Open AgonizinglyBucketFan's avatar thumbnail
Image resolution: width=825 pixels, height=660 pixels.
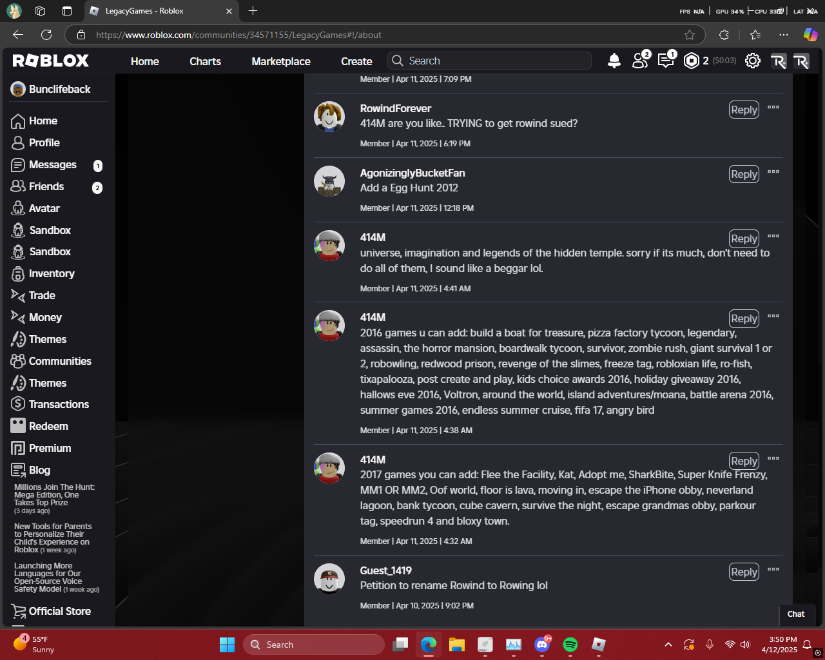[329, 181]
